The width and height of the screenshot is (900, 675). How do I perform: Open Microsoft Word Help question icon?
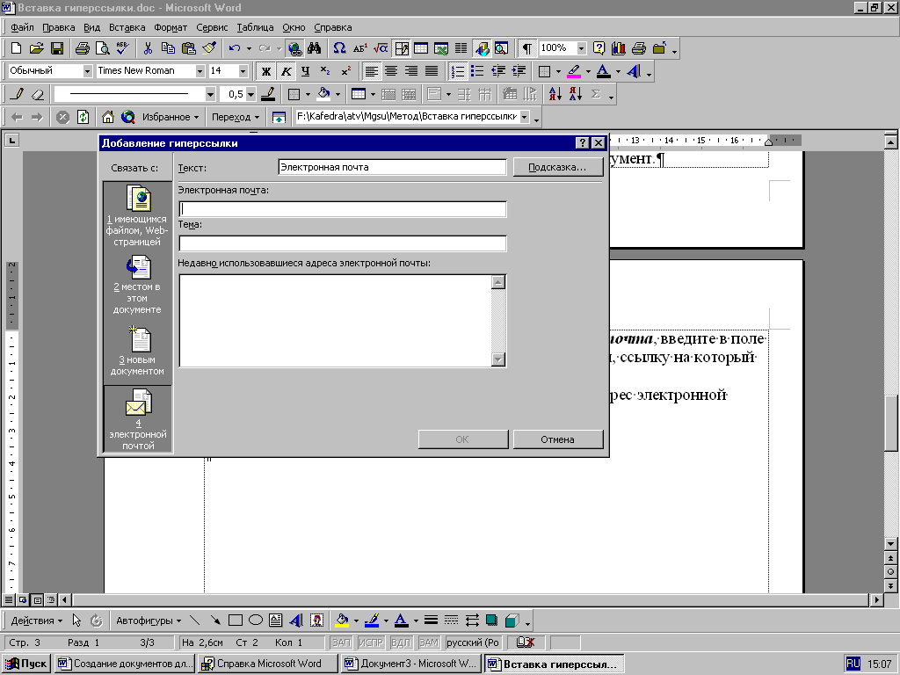pos(599,48)
